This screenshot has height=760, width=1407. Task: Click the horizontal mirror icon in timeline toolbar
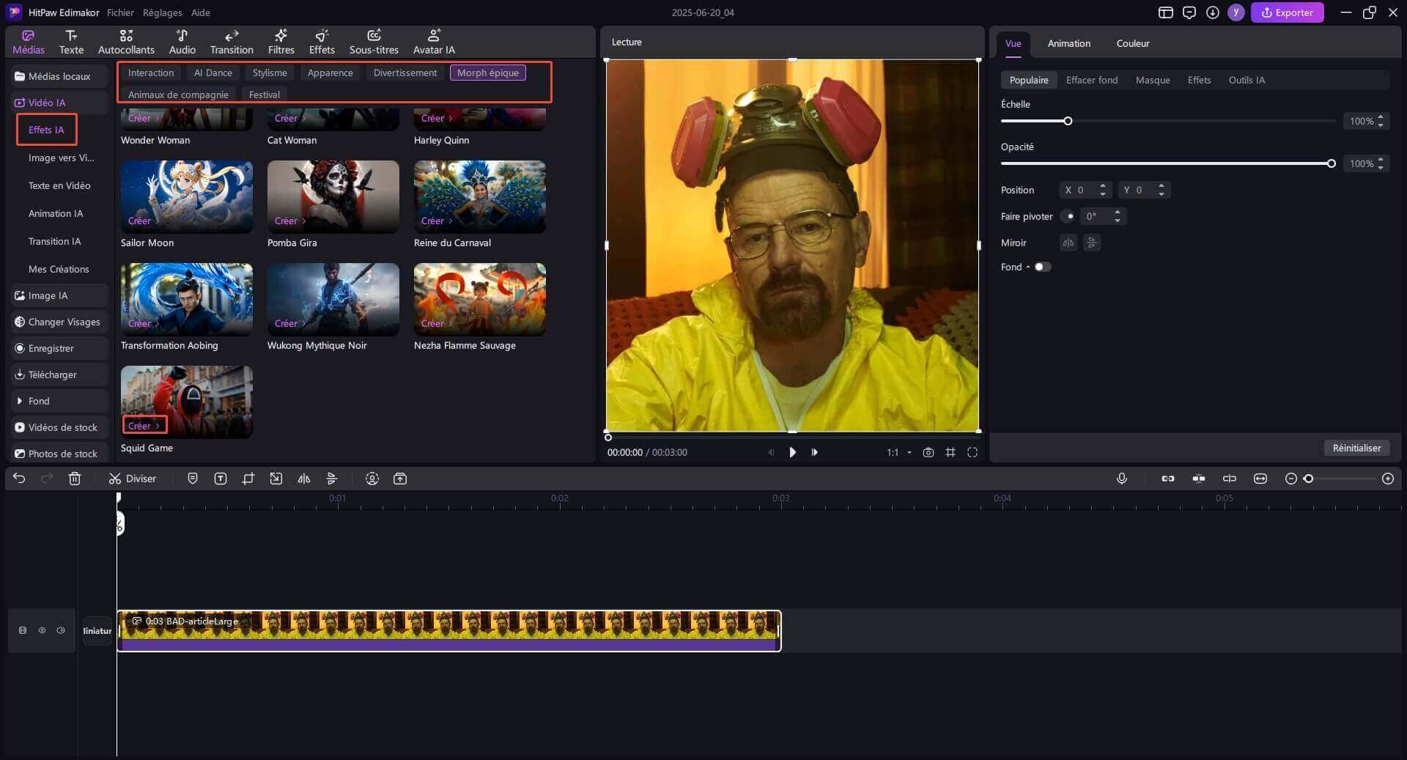303,479
